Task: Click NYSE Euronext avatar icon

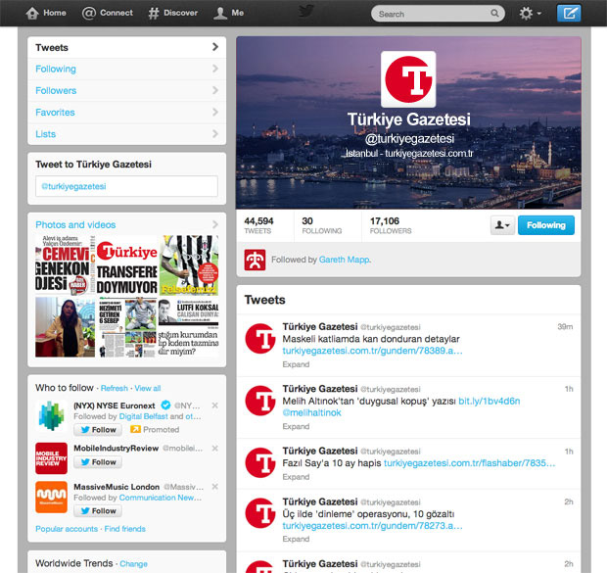Action: click(51, 416)
